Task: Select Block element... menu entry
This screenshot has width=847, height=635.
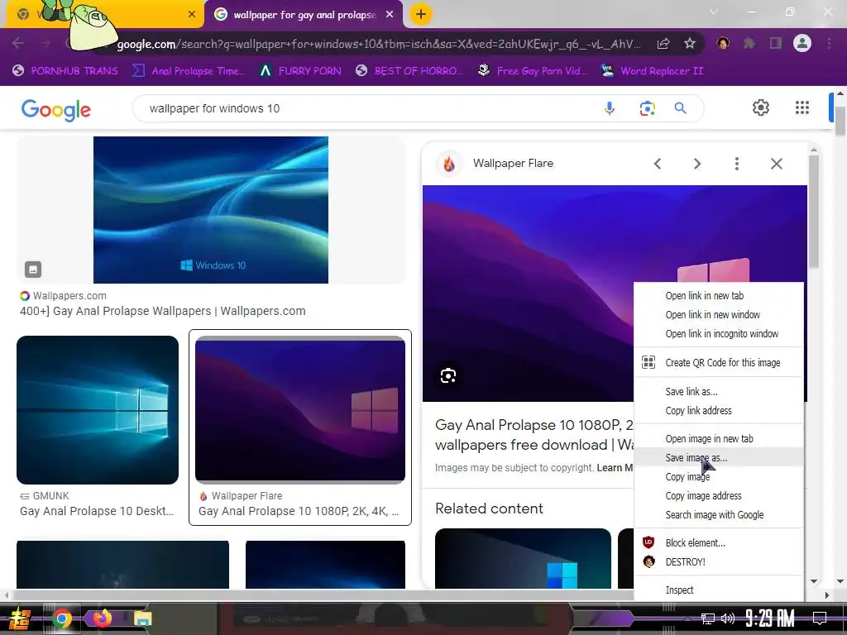Action: pos(719,542)
